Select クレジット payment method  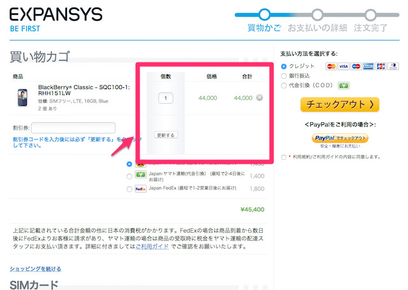284,66
